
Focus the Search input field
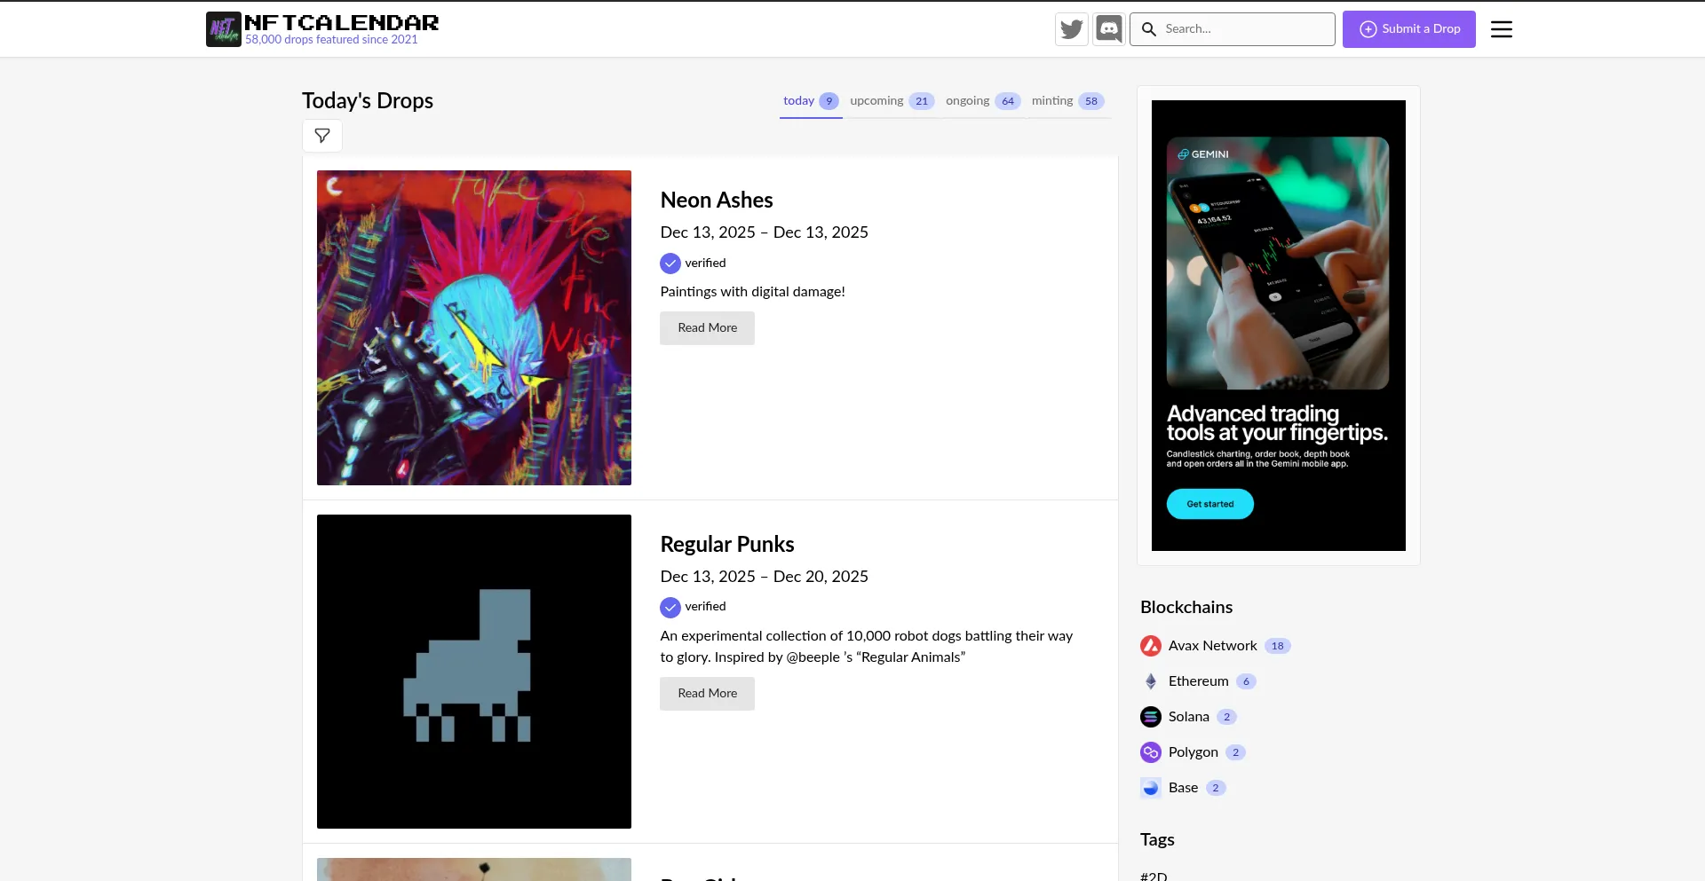pos(1243,29)
